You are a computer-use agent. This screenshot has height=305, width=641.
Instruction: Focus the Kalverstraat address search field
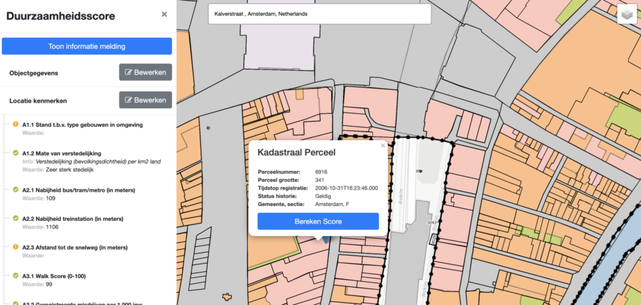click(x=319, y=14)
